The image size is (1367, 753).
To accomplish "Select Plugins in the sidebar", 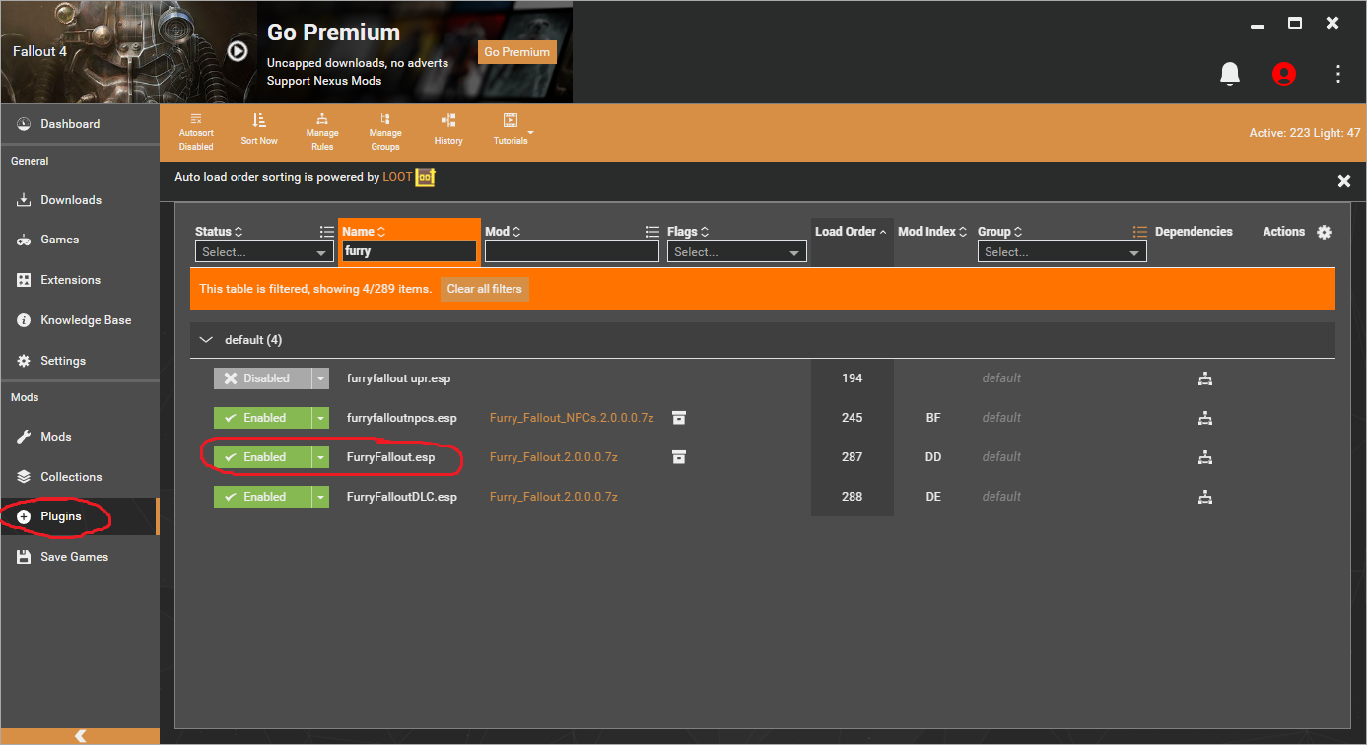I will [79, 516].
